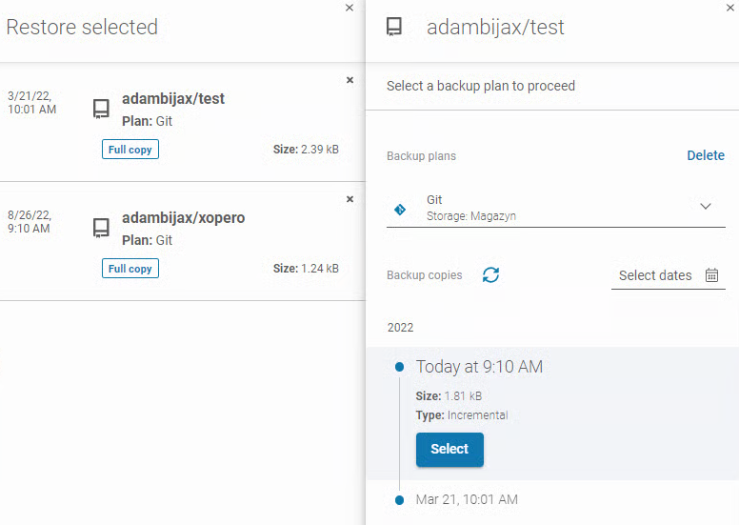Close the Restore selected panel
739x525 pixels.
coord(350,8)
